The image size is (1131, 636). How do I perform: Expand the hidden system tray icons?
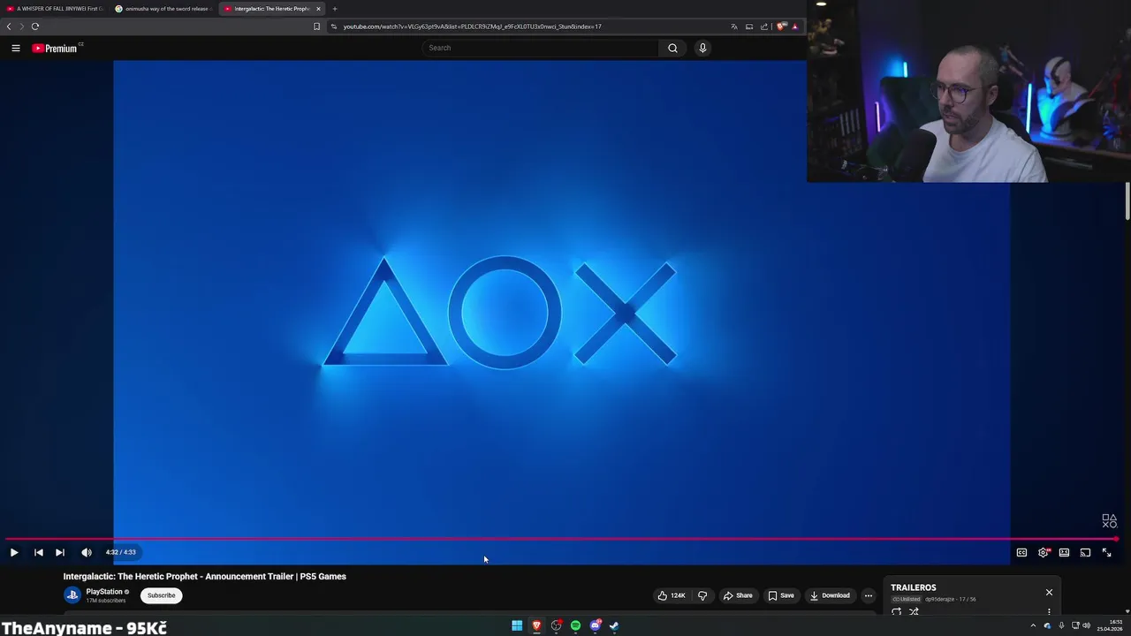click(1033, 626)
